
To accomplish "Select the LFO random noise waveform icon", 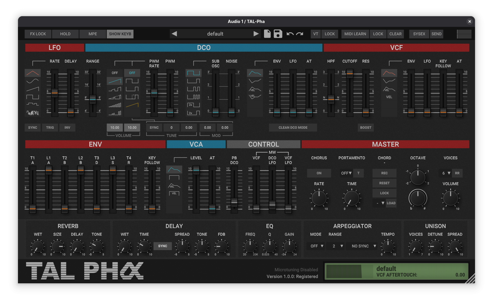I will [x=33, y=113].
